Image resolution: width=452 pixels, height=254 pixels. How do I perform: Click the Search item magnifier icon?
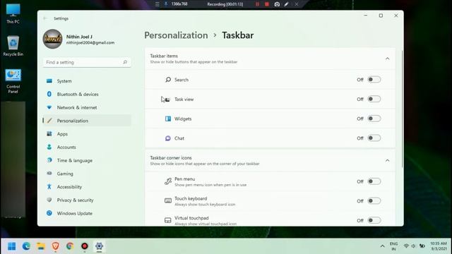pos(168,80)
